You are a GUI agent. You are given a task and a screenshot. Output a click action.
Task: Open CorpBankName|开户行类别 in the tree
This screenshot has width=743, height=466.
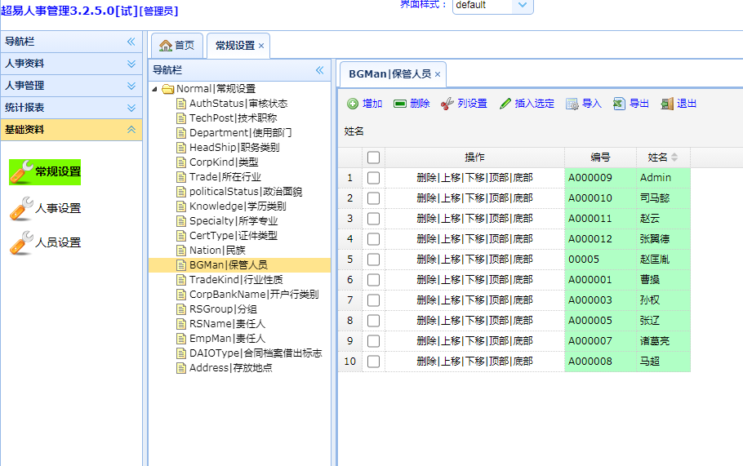[x=254, y=295]
